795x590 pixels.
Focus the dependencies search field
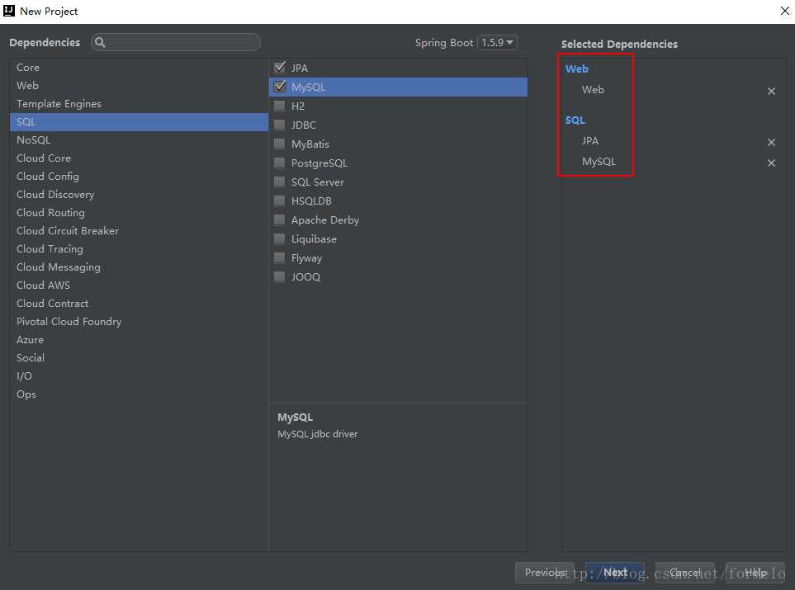point(175,43)
